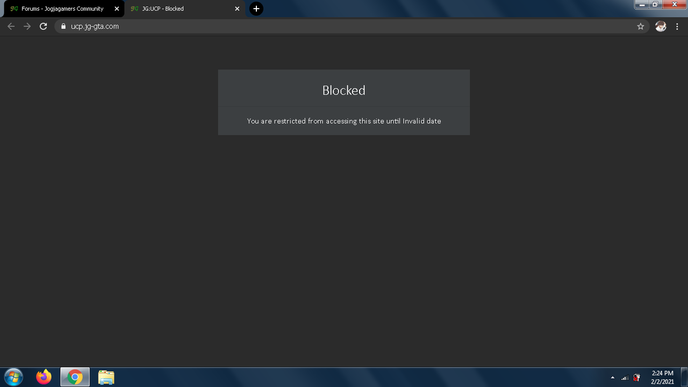
Task: Reload the ucp.jg-gta.com page
Action: (44, 26)
